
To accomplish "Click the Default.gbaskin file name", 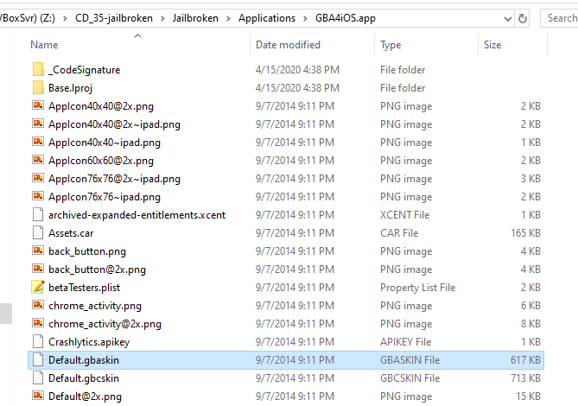I will point(84,360).
